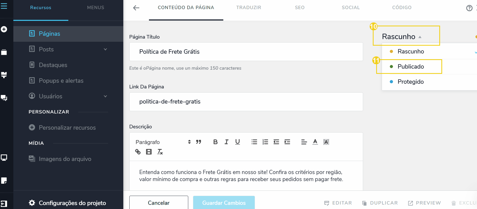477x209 pixels.
Task: Insert a bulleted list
Action: point(254,142)
